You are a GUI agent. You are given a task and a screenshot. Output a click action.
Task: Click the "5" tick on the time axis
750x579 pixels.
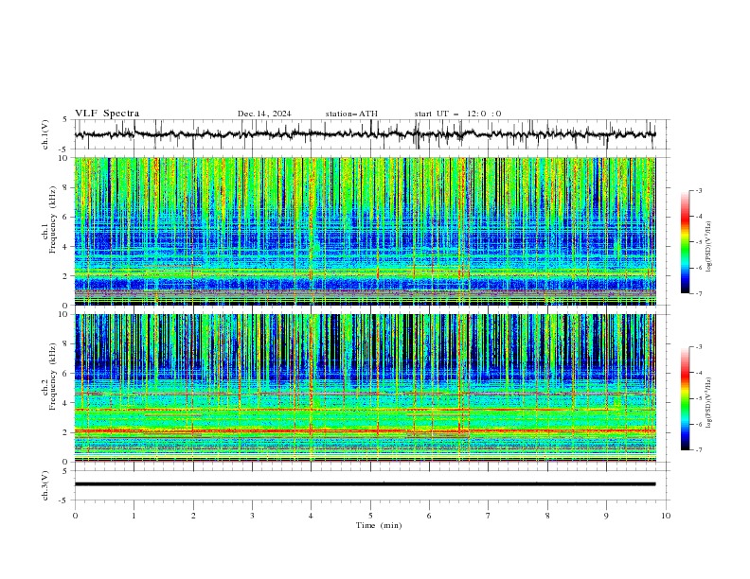click(370, 516)
